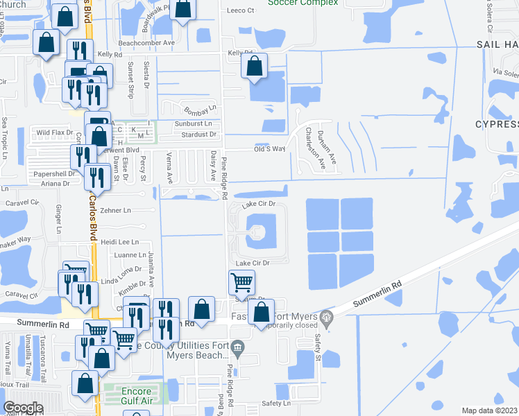Click the Daisy Ave street label
The height and width of the screenshot is (416, 519).
coord(214,166)
